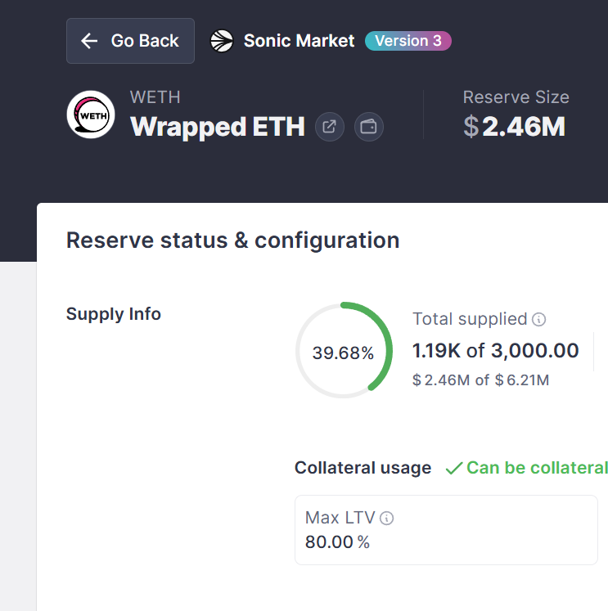Click the 1.19K of 3,000.00 value

tap(495, 351)
